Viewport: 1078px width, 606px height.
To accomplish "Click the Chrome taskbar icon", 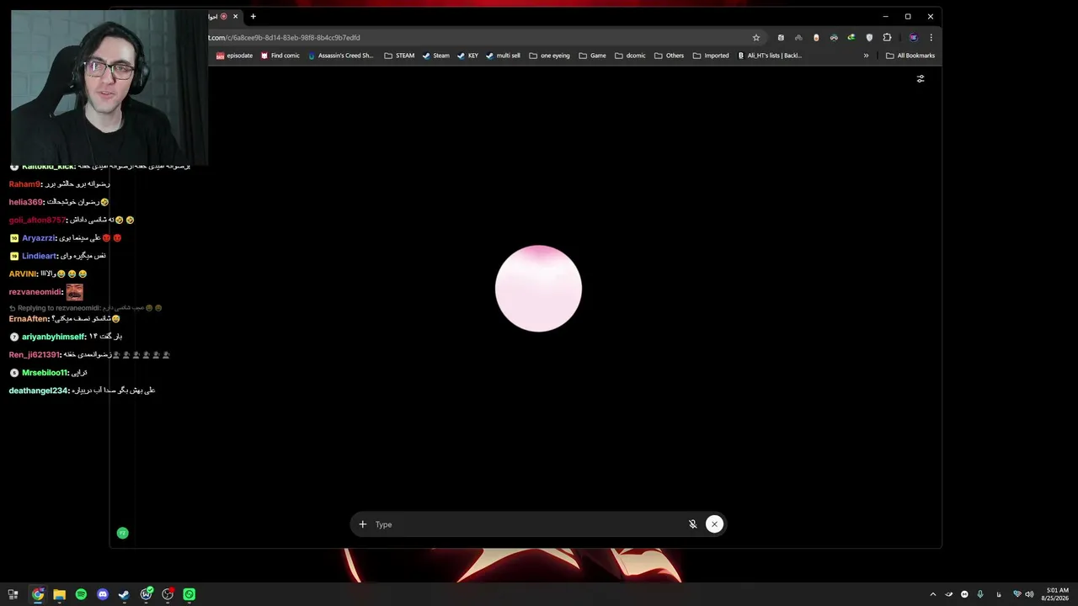I will [38, 594].
